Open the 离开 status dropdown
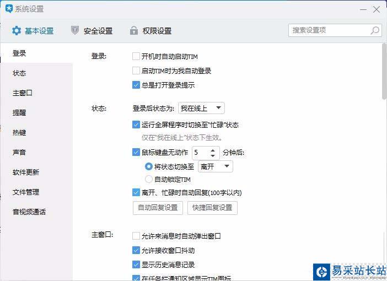Image resolution: width=387 pixels, height=281 pixels. pos(216,166)
